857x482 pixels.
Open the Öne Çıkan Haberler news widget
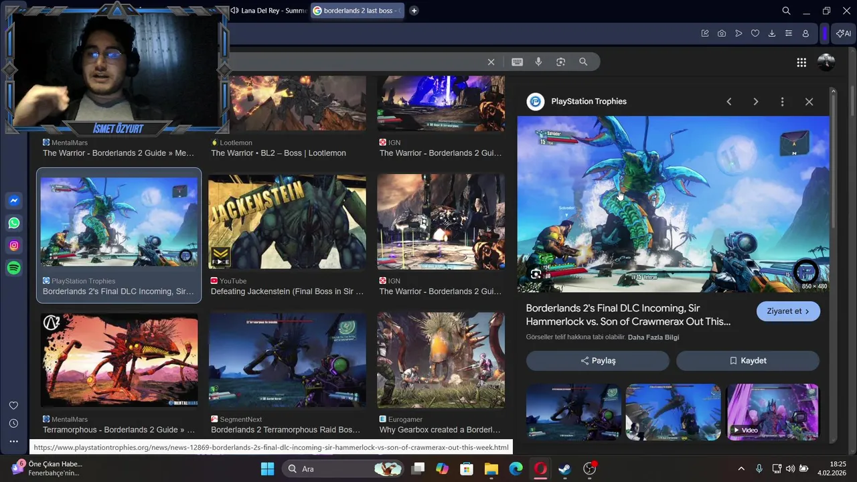tap(47, 469)
